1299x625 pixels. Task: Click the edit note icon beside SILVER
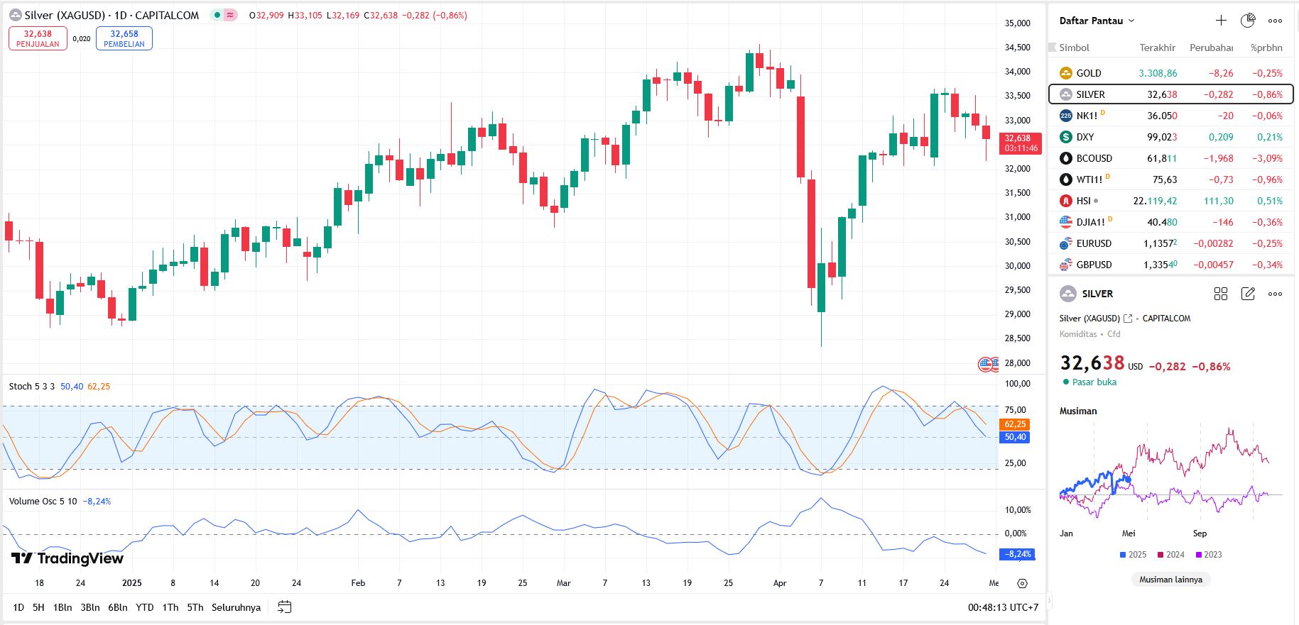coord(1248,294)
